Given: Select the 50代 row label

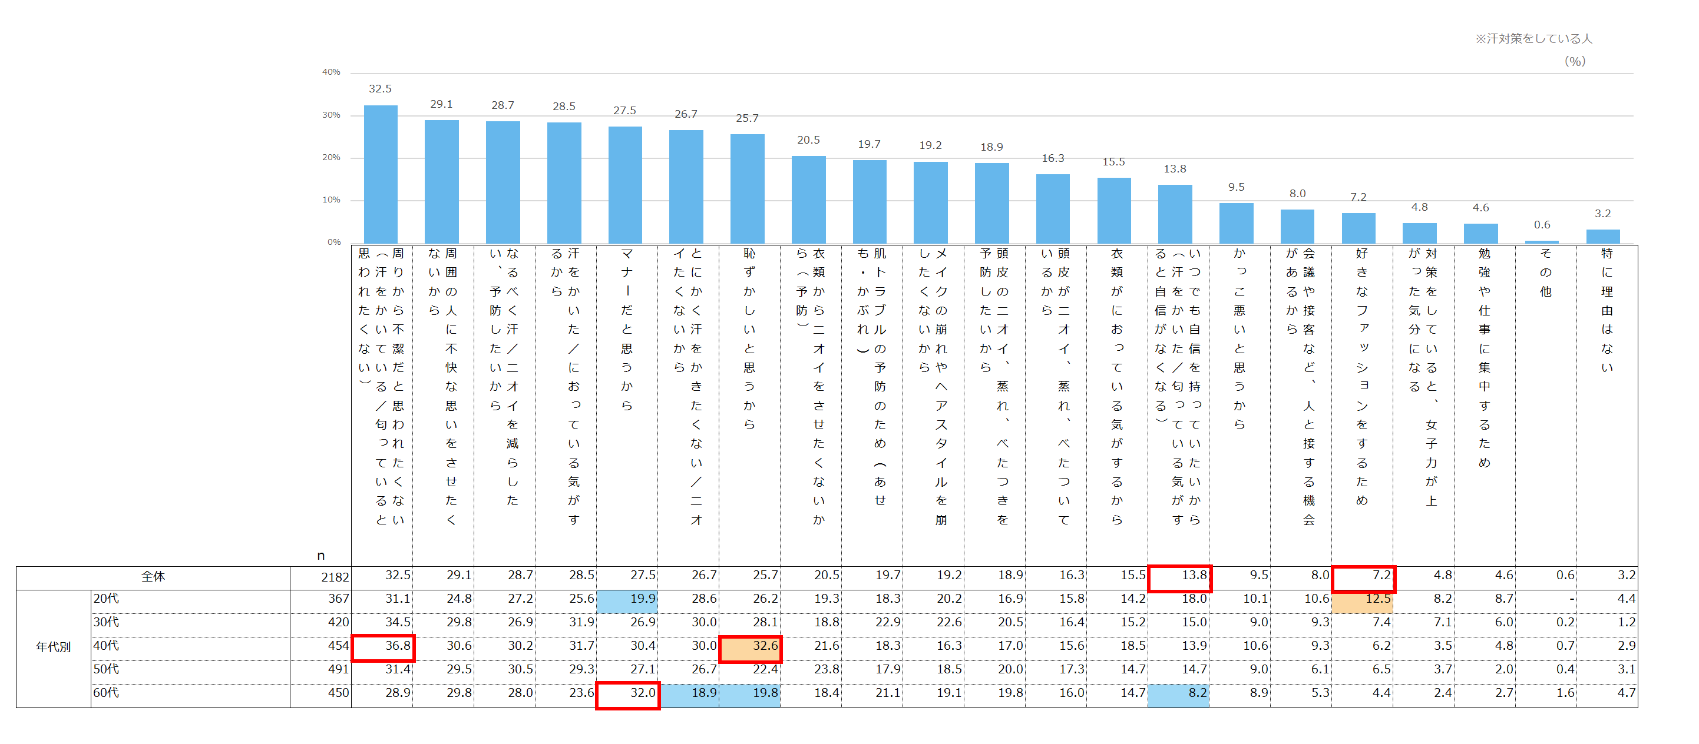Looking at the screenshot, I should [106, 669].
